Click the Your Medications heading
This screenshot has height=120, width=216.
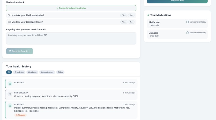(161, 15)
